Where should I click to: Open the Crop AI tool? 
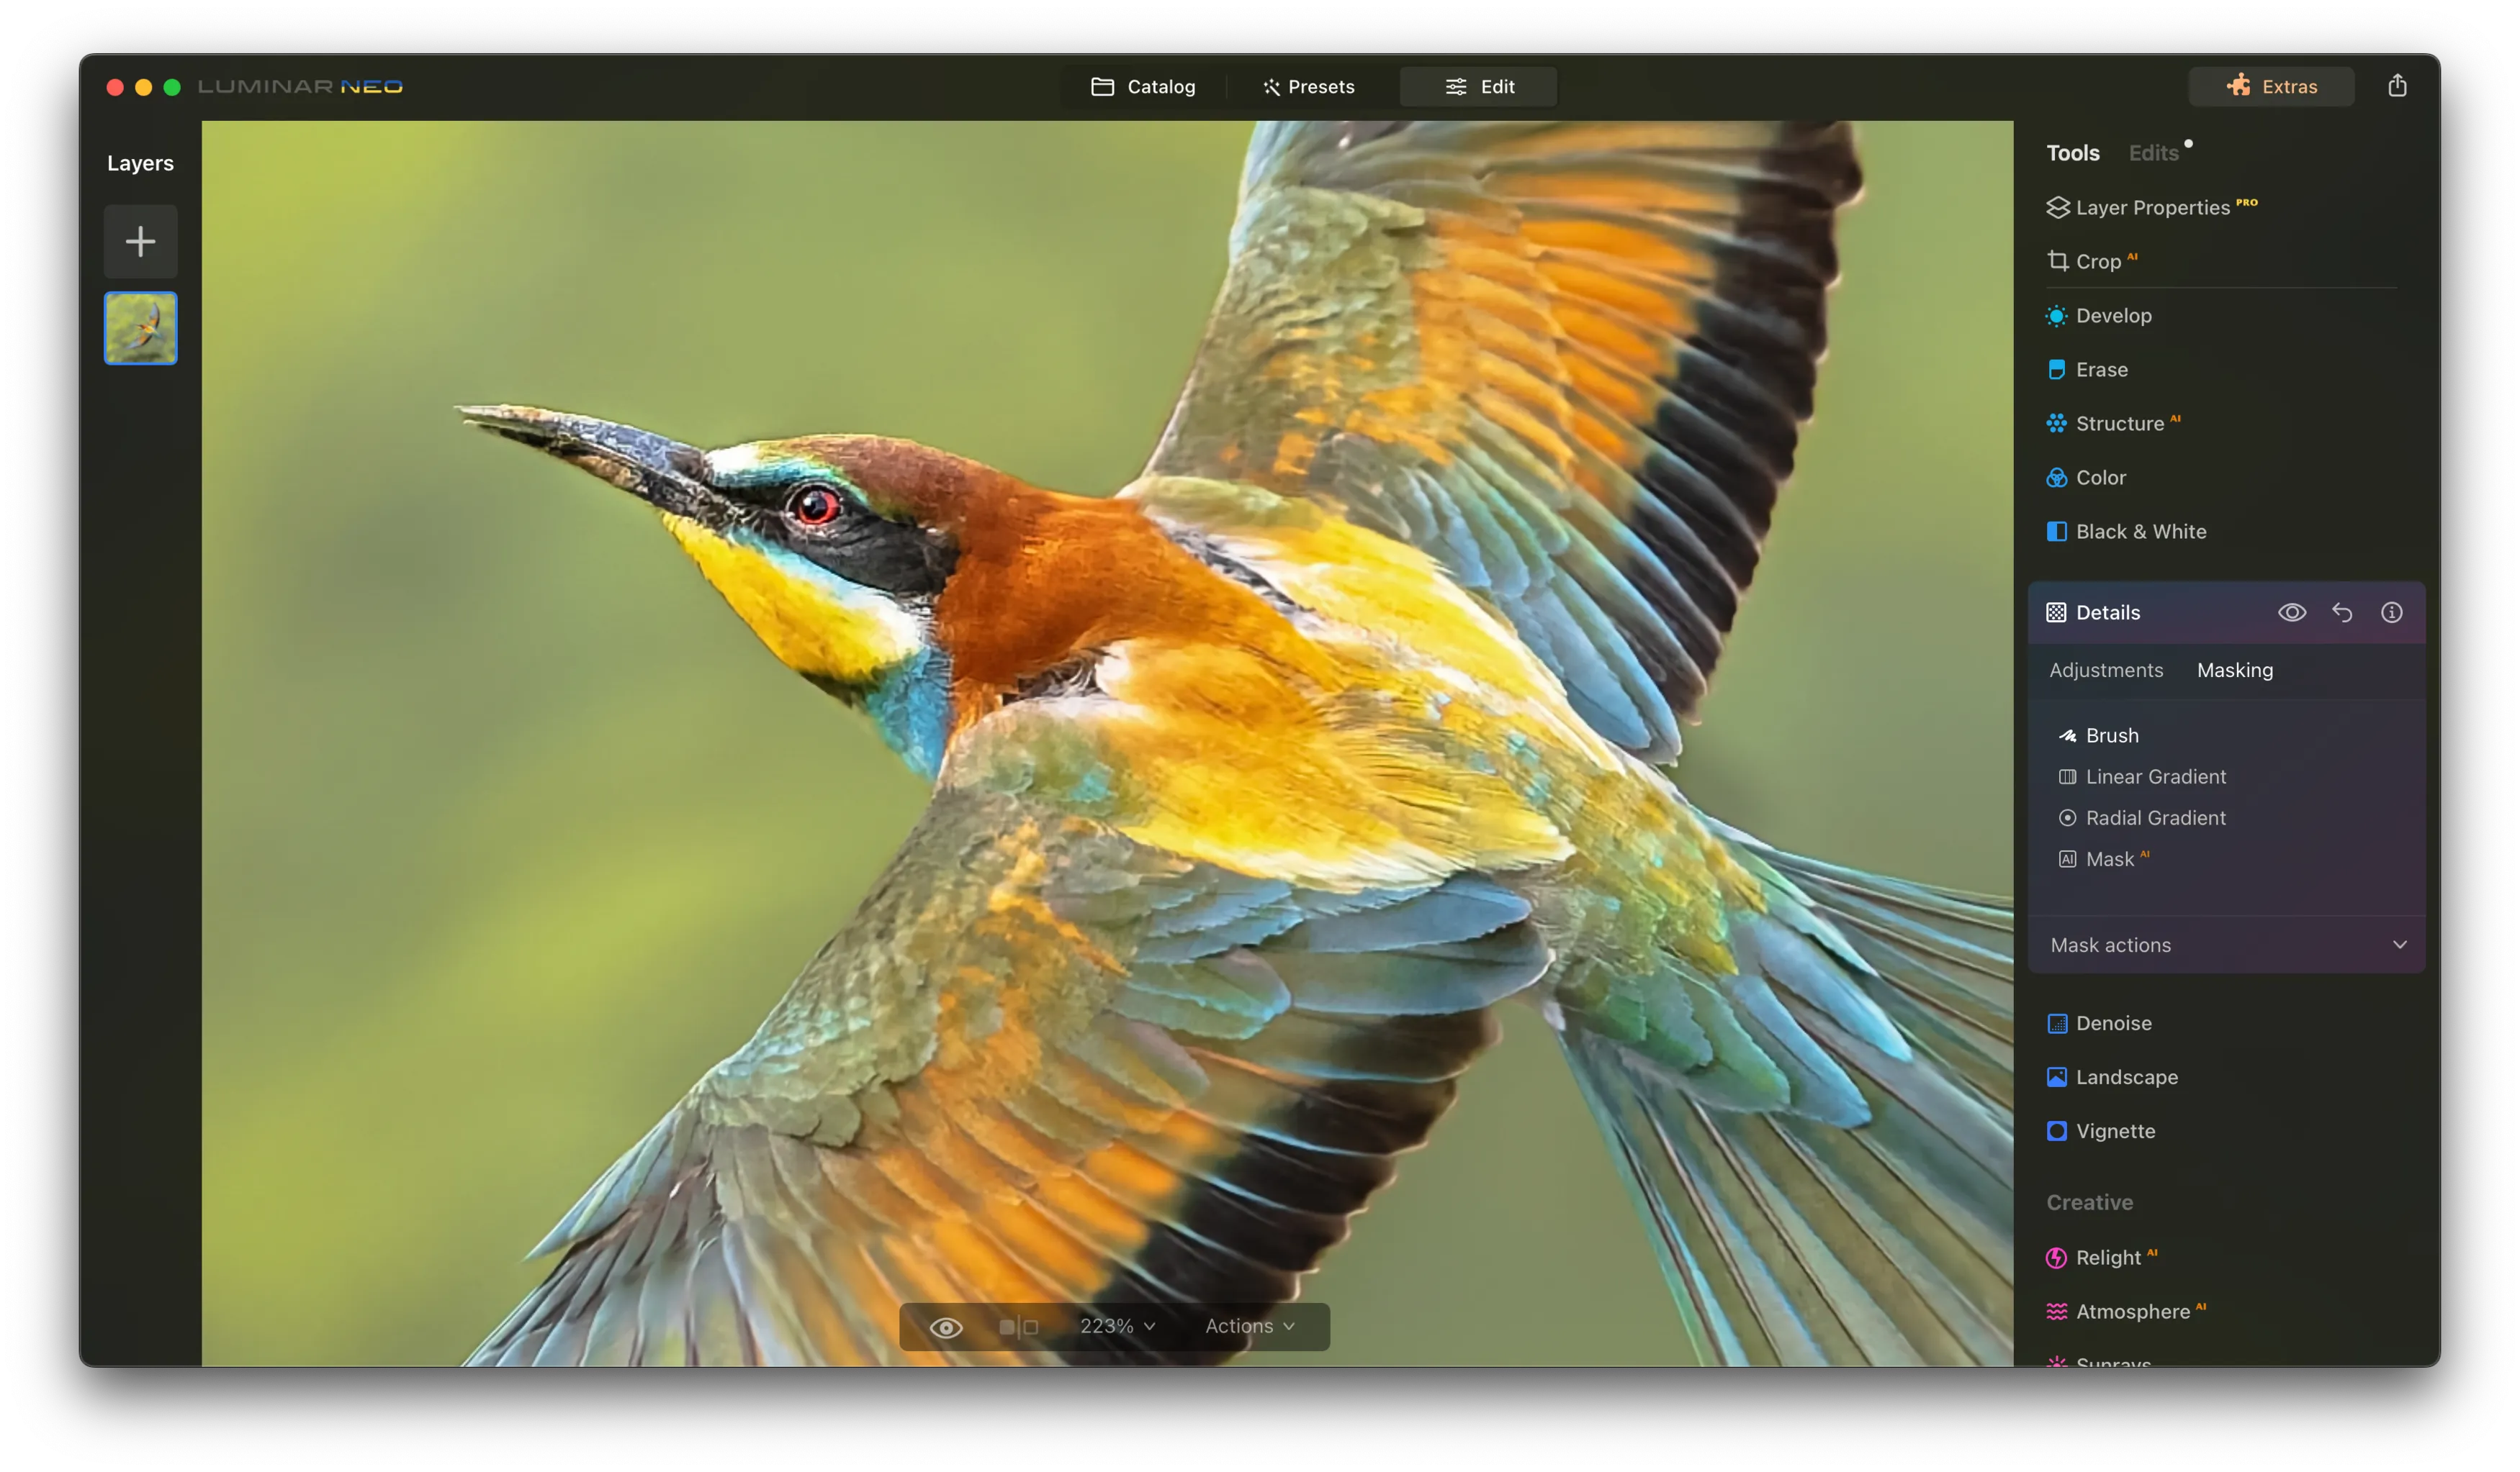(2097, 262)
